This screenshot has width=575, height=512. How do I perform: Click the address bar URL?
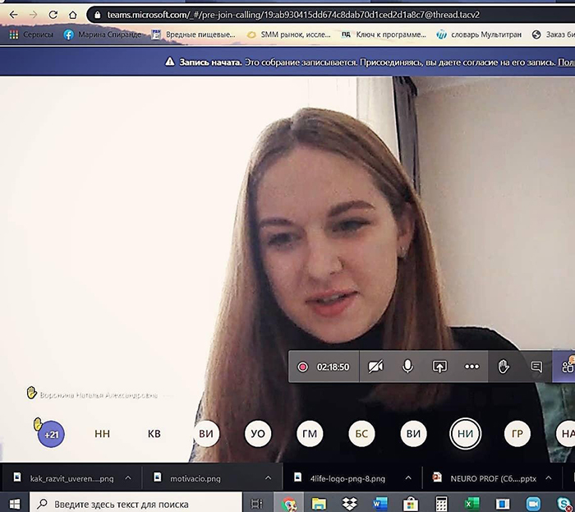[293, 15]
